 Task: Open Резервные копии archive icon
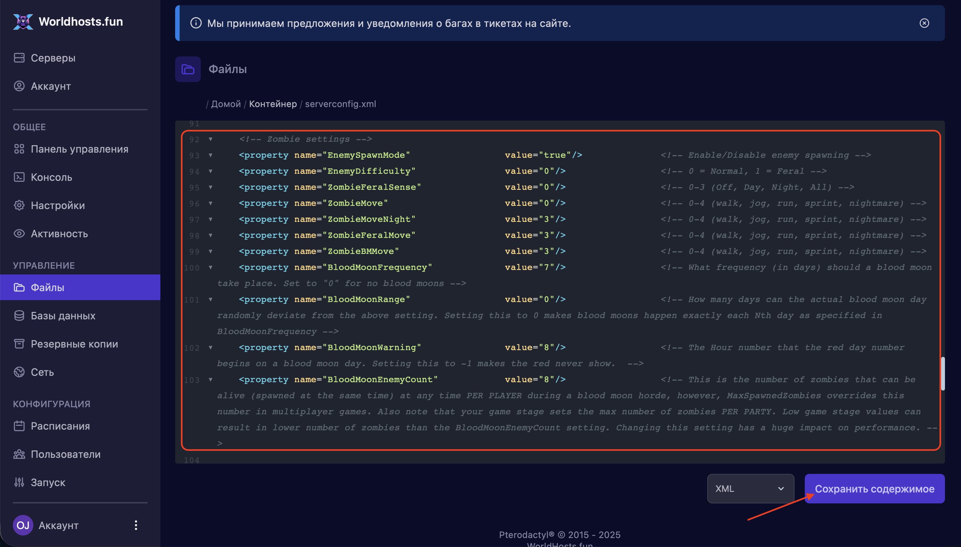(19, 344)
